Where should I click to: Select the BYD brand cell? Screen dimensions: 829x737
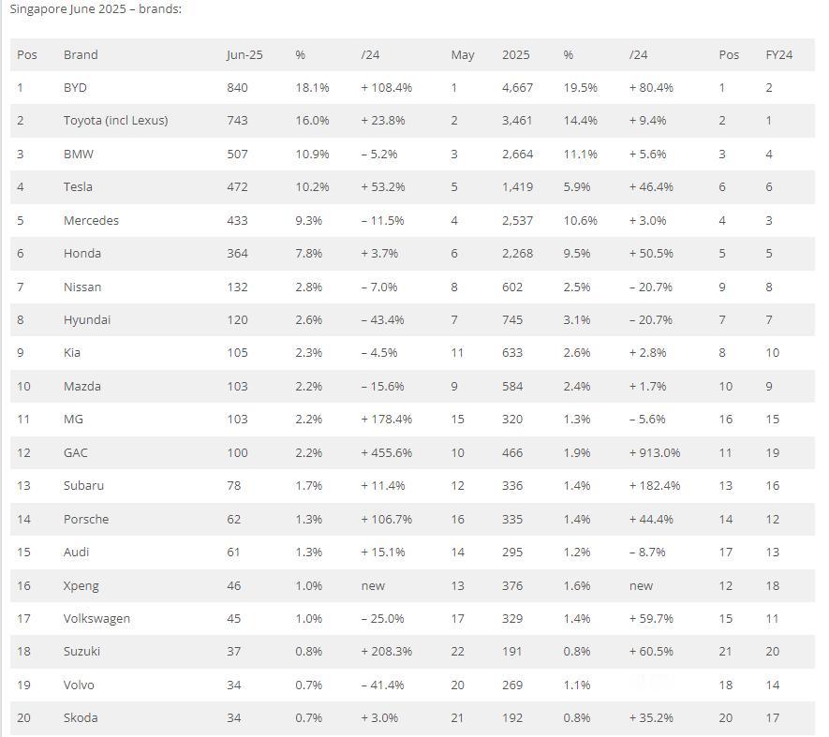coord(75,87)
